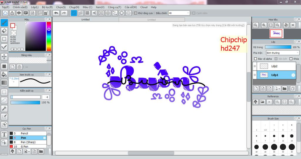The height and width of the screenshot is (159, 301).
Task: Enable the parallel lines snap guide
Action: pos(81,13)
